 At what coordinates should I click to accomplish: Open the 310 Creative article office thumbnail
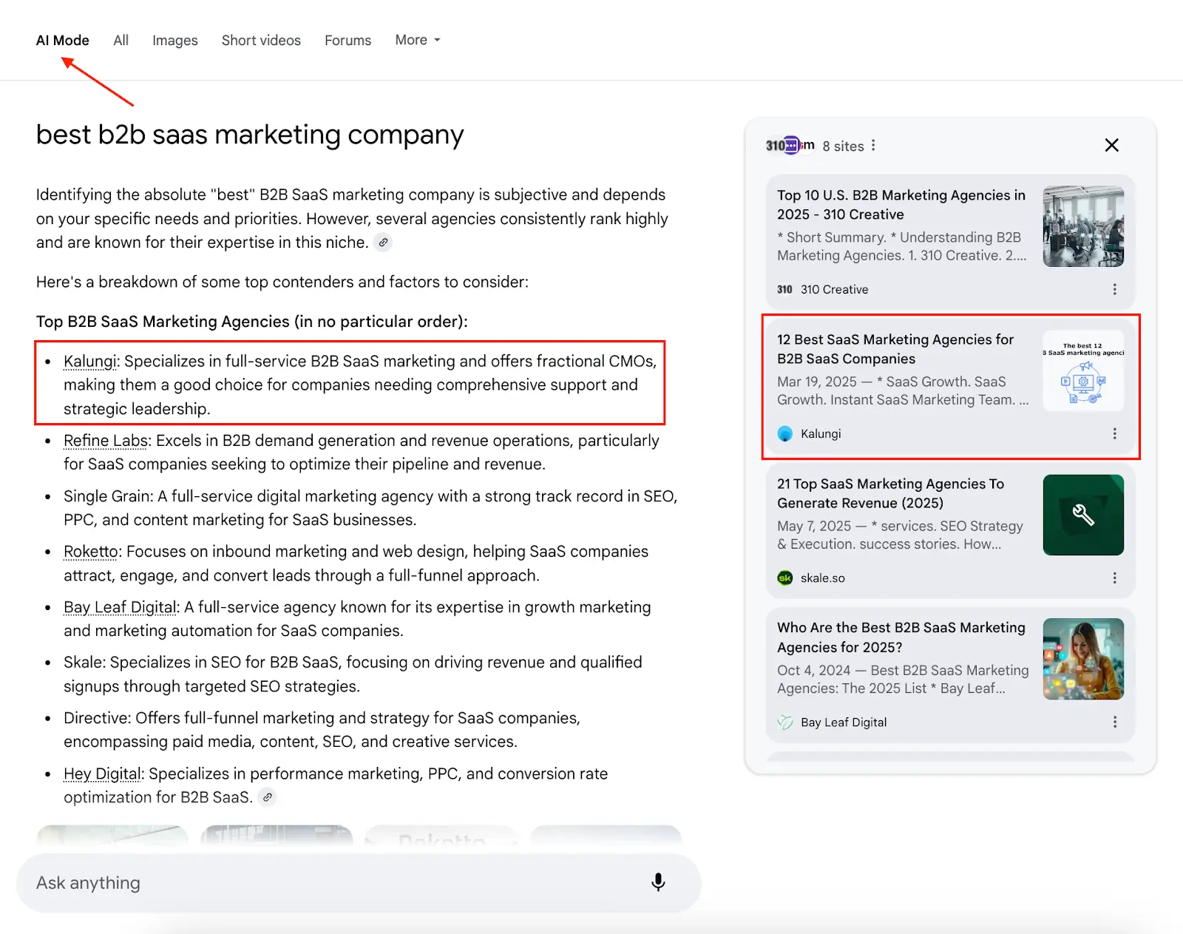click(x=1082, y=226)
